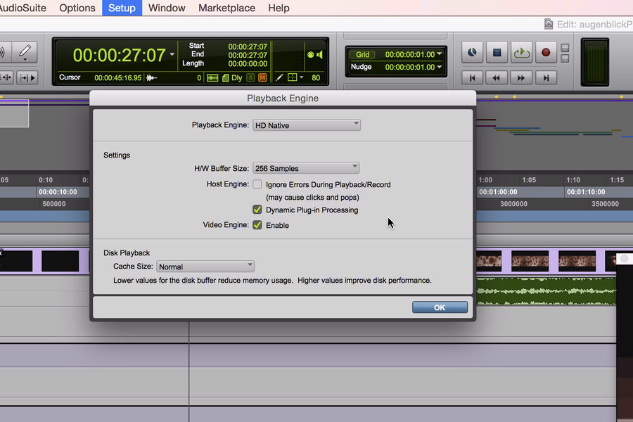
Task: Open the Playback Engine HD Native dropdown
Action: 307,125
